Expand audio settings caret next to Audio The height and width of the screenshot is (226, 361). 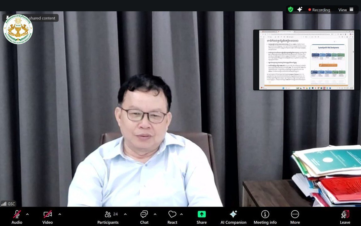pyautogui.click(x=27, y=214)
